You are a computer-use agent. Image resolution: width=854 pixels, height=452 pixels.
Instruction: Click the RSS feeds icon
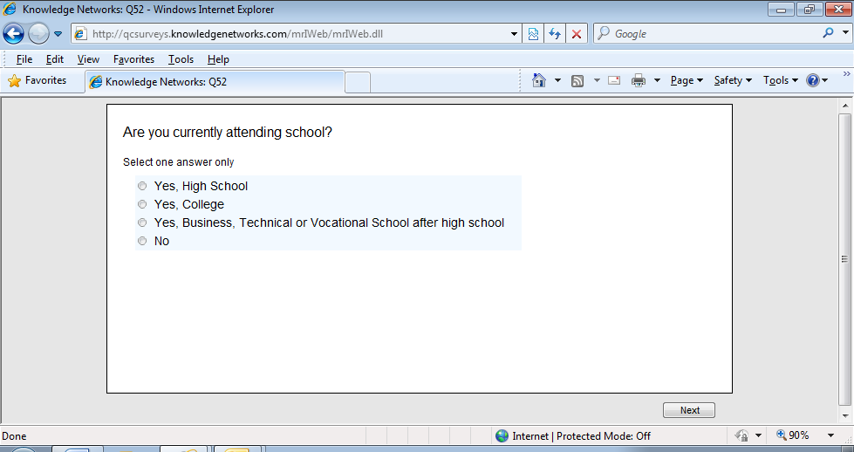[577, 80]
